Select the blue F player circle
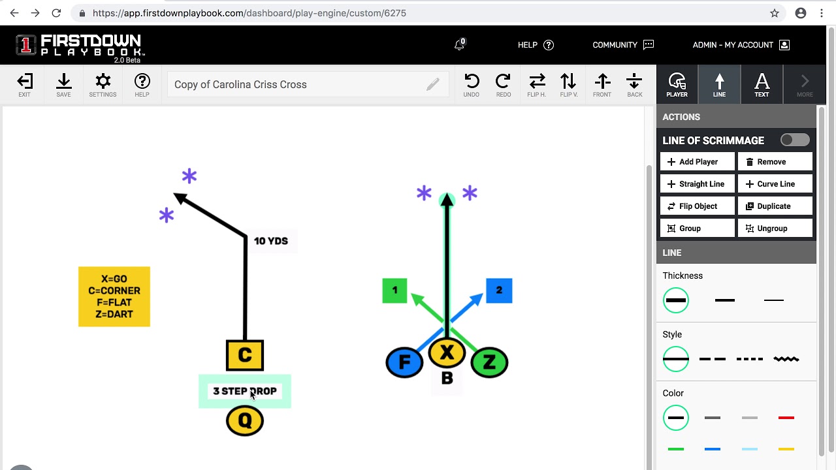The image size is (836, 470). 404,363
